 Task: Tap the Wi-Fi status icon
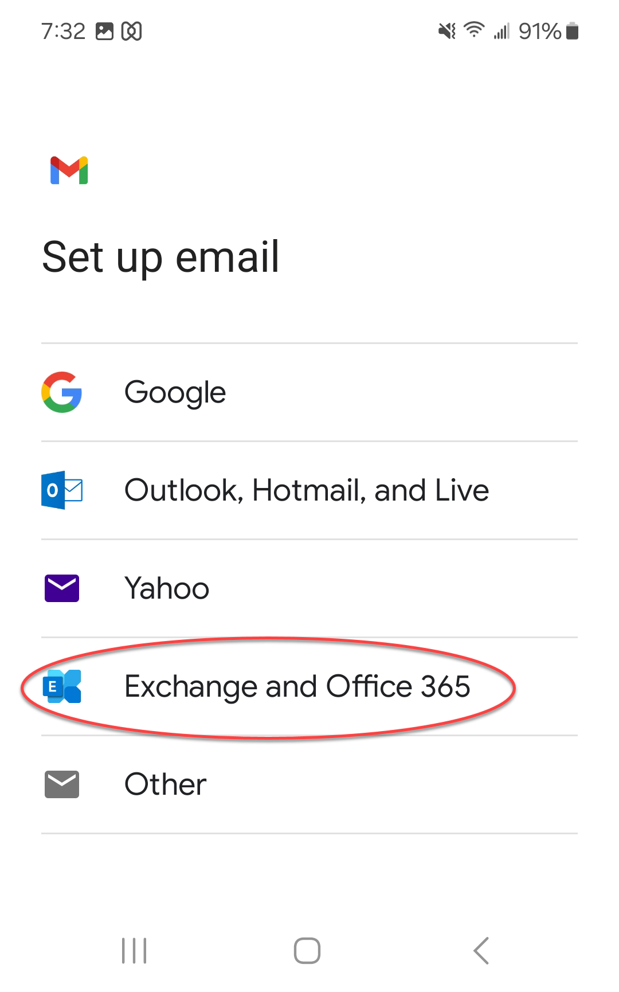click(474, 30)
